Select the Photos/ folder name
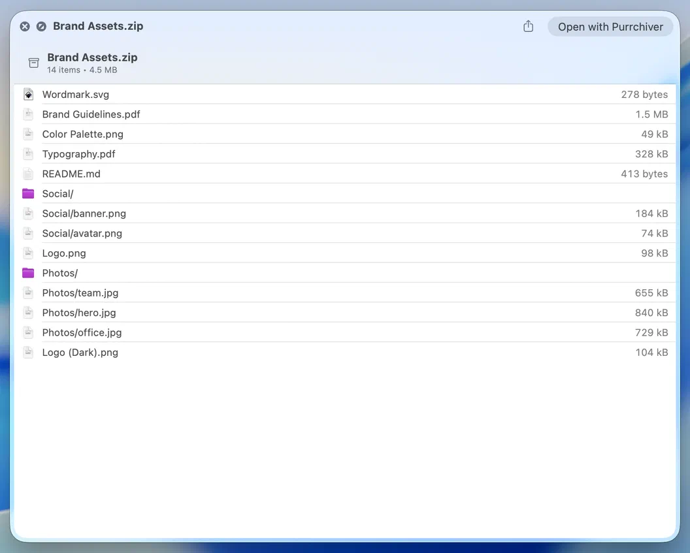 [x=60, y=273]
